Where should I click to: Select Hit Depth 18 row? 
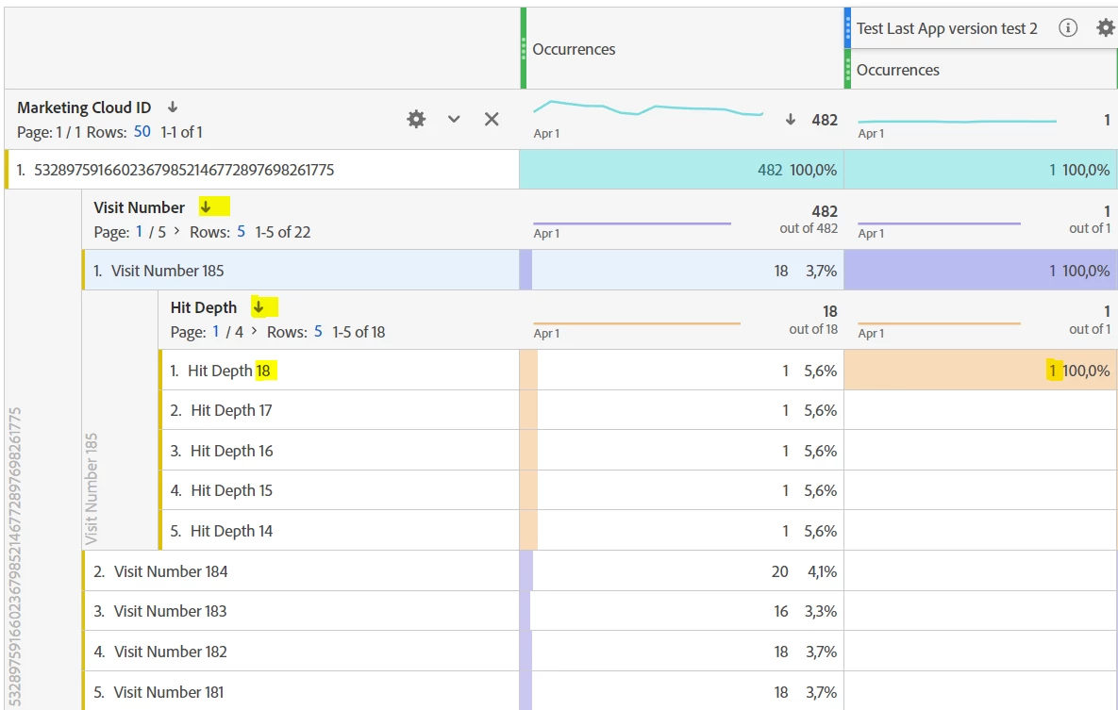tap(339, 370)
